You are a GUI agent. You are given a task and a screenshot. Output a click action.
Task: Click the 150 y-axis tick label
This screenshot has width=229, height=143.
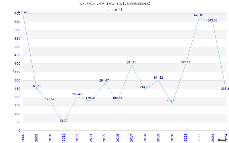(x=17, y=105)
